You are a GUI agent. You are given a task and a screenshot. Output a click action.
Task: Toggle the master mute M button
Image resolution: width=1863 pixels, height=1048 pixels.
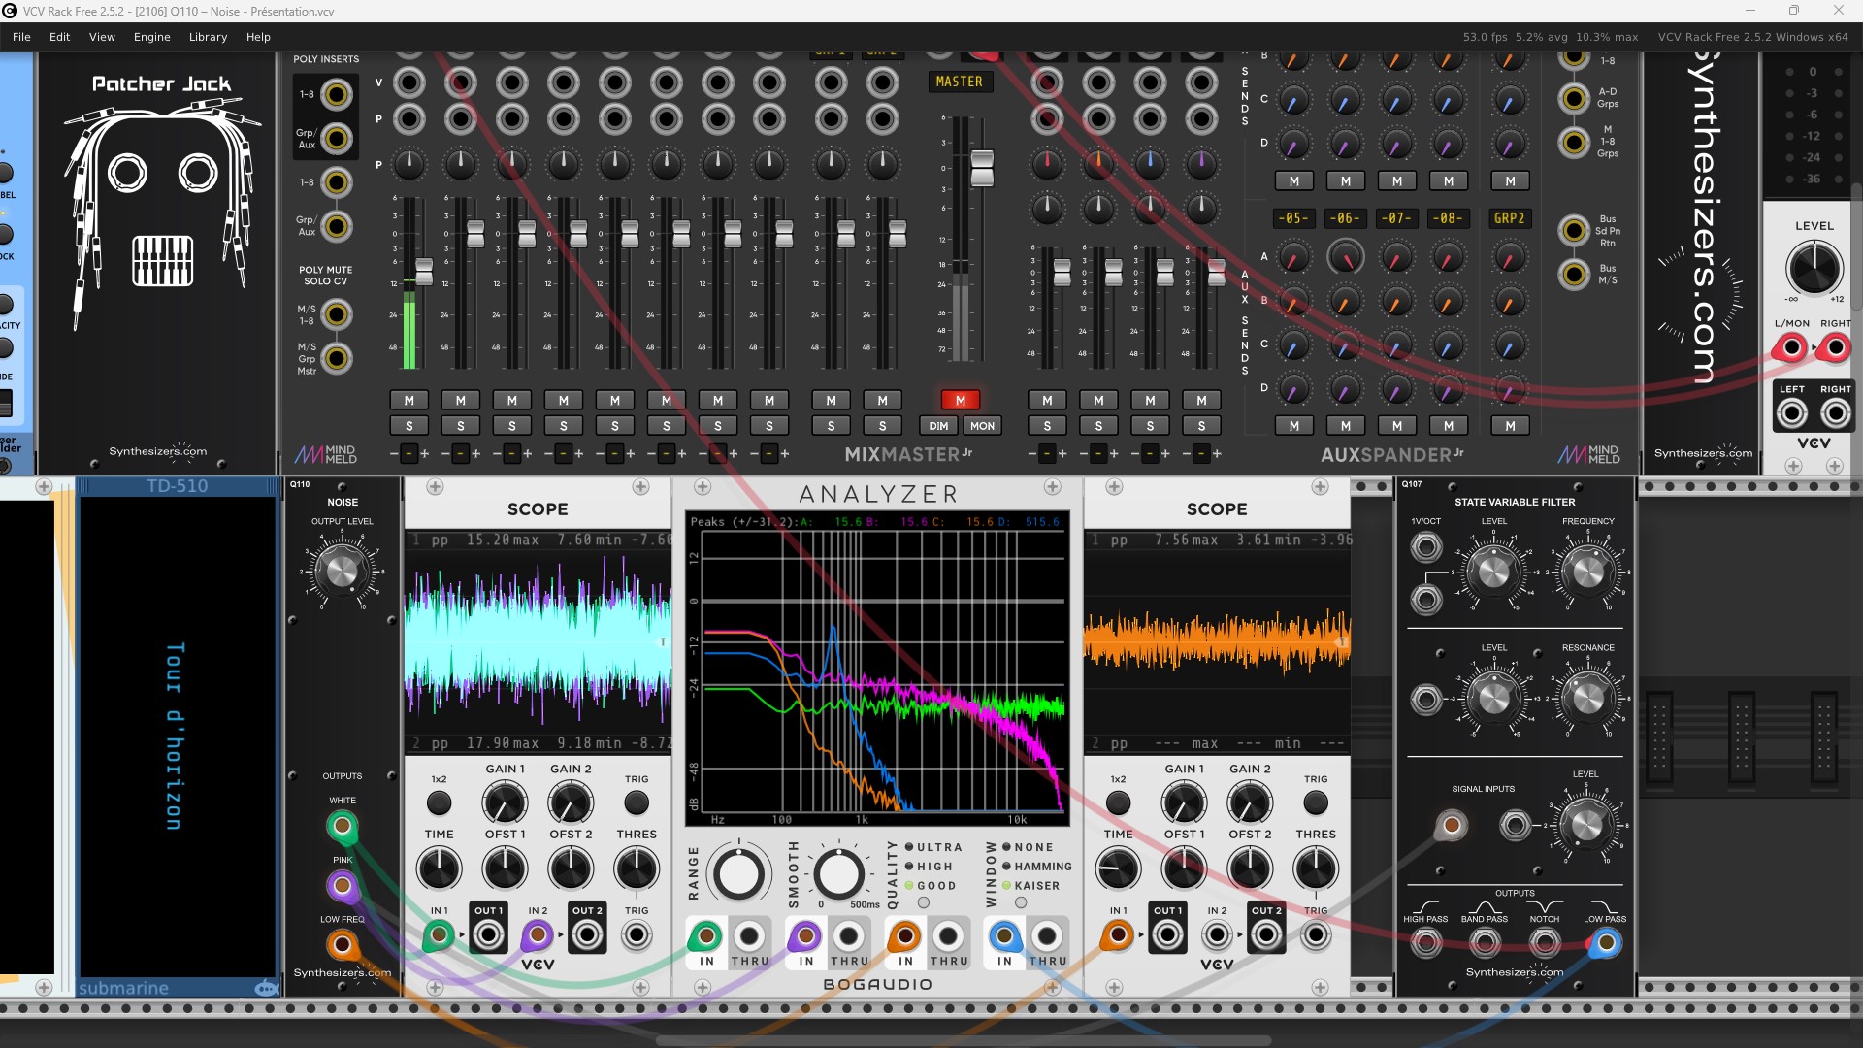(961, 400)
